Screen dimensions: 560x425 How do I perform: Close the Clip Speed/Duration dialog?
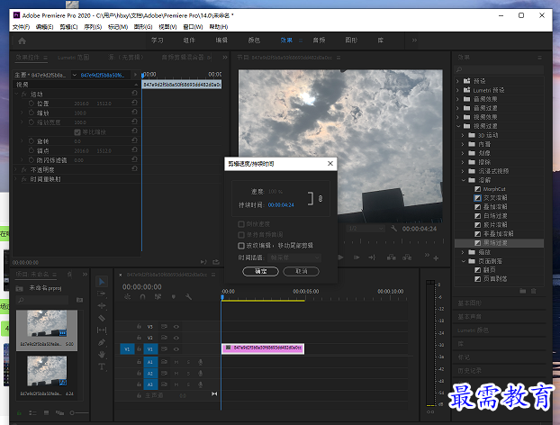[330, 163]
